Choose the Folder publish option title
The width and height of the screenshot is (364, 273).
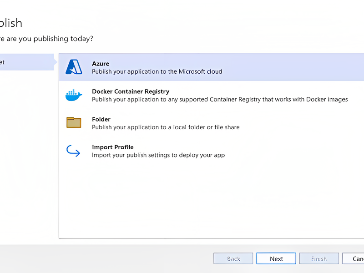(x=101, y=119)
